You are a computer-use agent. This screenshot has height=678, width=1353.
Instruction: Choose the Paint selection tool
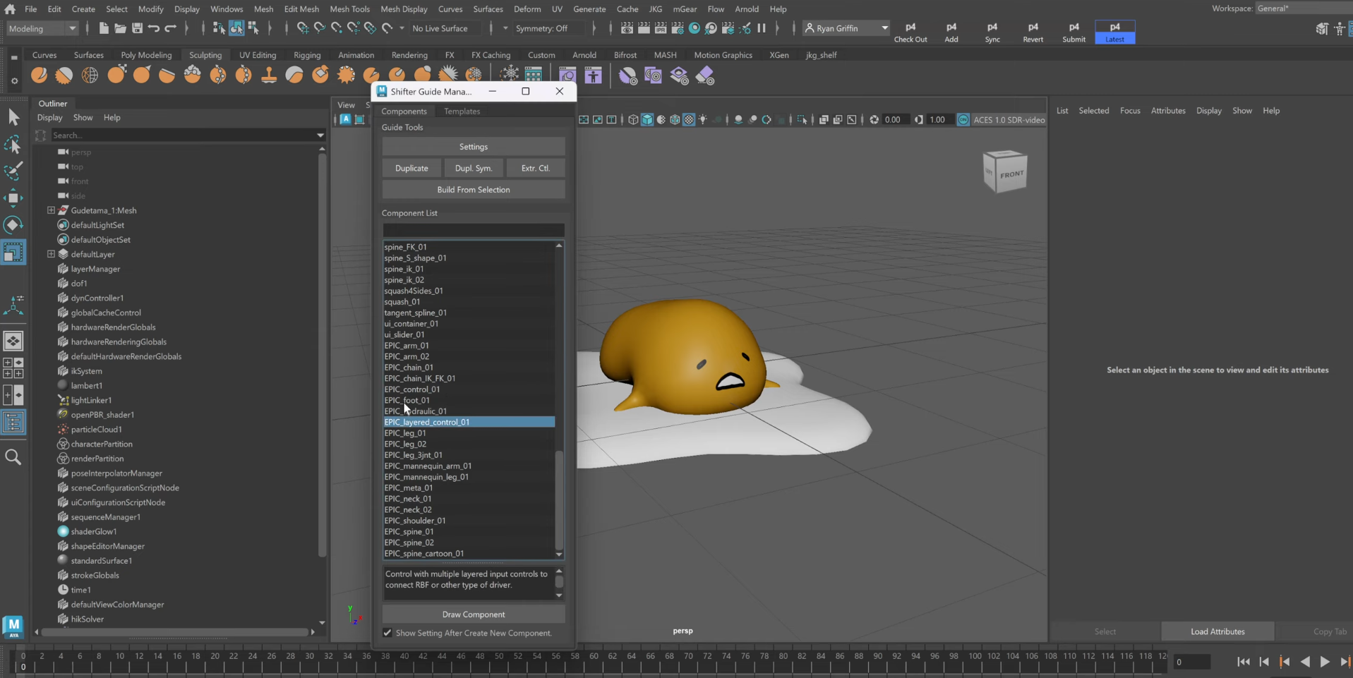[13, 171]
